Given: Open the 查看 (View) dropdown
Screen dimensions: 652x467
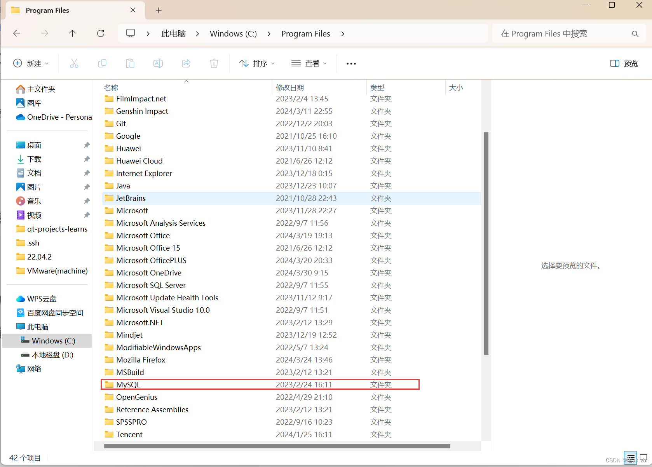Looking at the screenshot, I should point(309,63).
